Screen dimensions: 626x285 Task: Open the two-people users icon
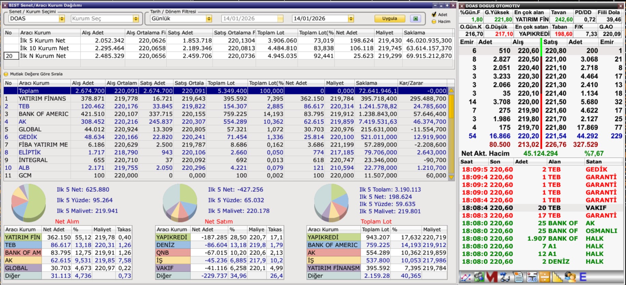[570, 277]
